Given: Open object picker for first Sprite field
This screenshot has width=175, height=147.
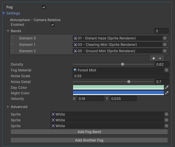Looking at the screenshot, I should tap(167, 114).
